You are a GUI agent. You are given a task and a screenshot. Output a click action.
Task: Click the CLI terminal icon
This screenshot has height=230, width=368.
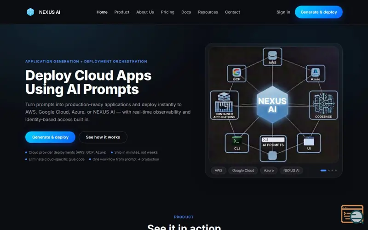(x=236, y=141)
